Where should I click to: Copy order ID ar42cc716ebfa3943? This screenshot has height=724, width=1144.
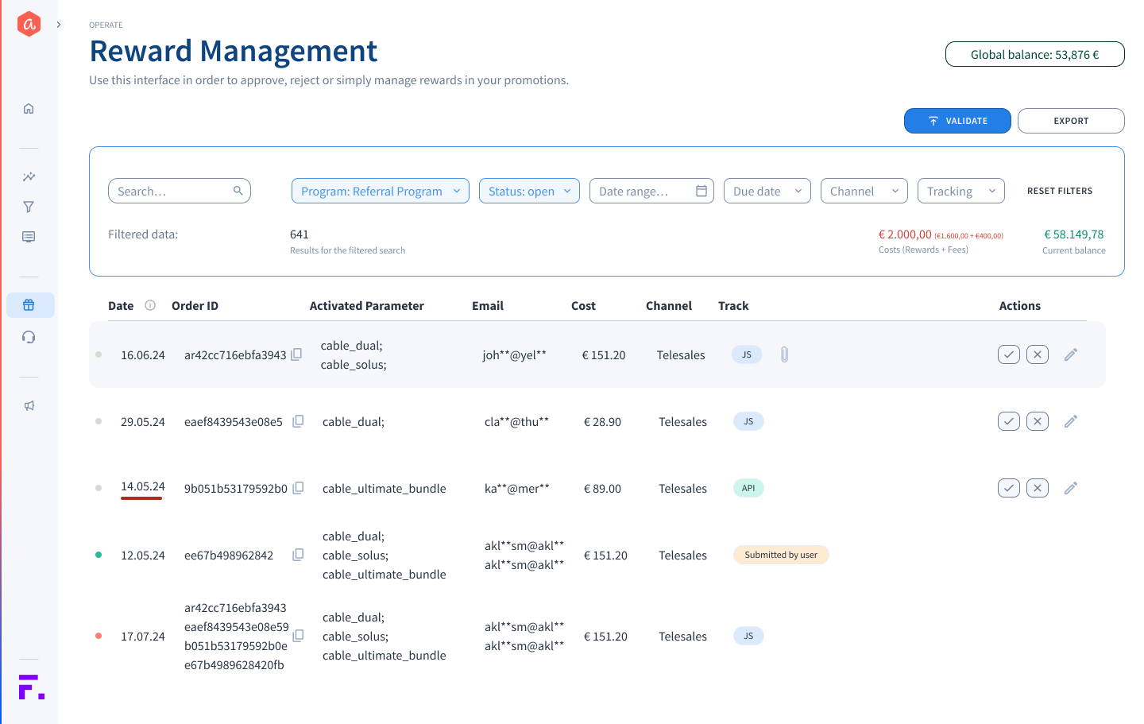296,354
